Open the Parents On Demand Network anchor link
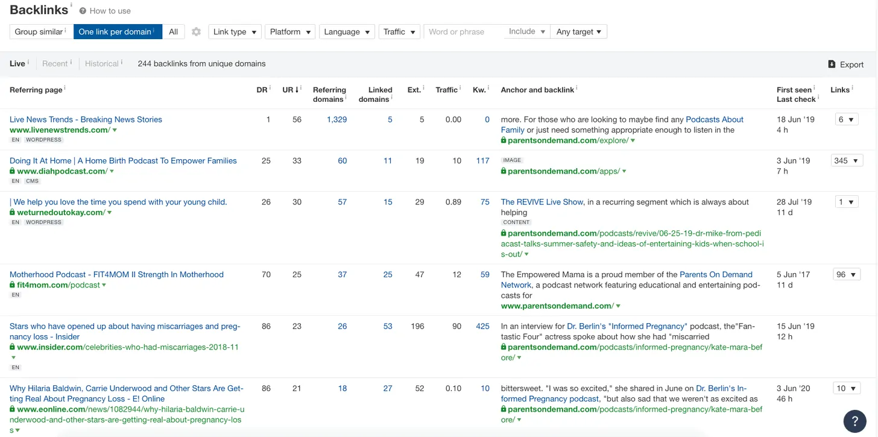Screen dimensions: 878x437 click(x=627, y=280)
